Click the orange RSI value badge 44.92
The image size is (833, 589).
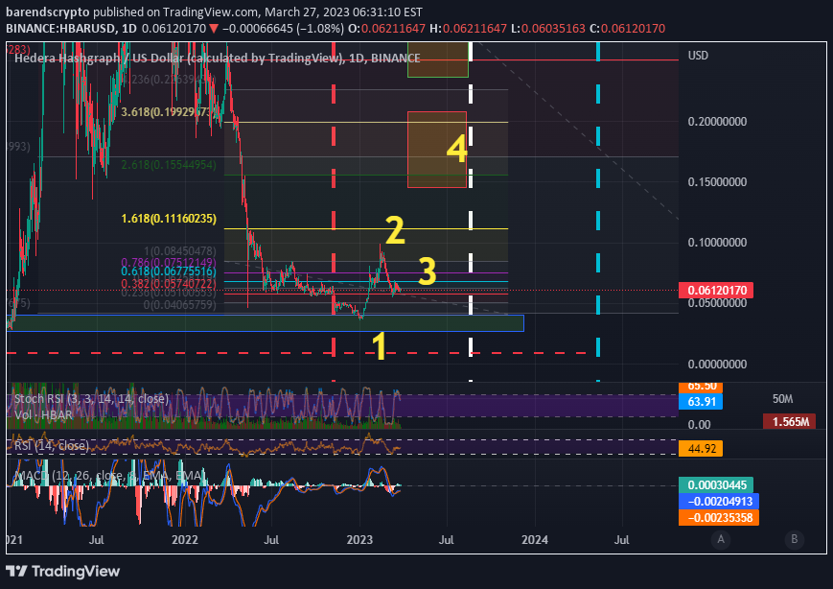coord(702,447)
